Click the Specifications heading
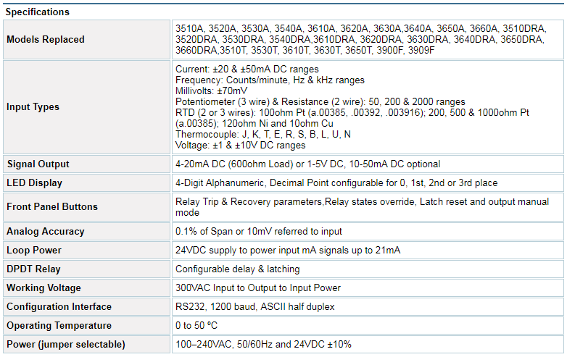Screen dimensions: 567x357 coord(37,12)
